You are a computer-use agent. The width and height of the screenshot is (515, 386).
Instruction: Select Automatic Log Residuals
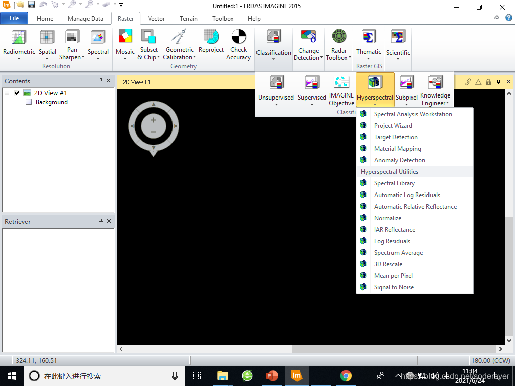click(x=414, y=195)
